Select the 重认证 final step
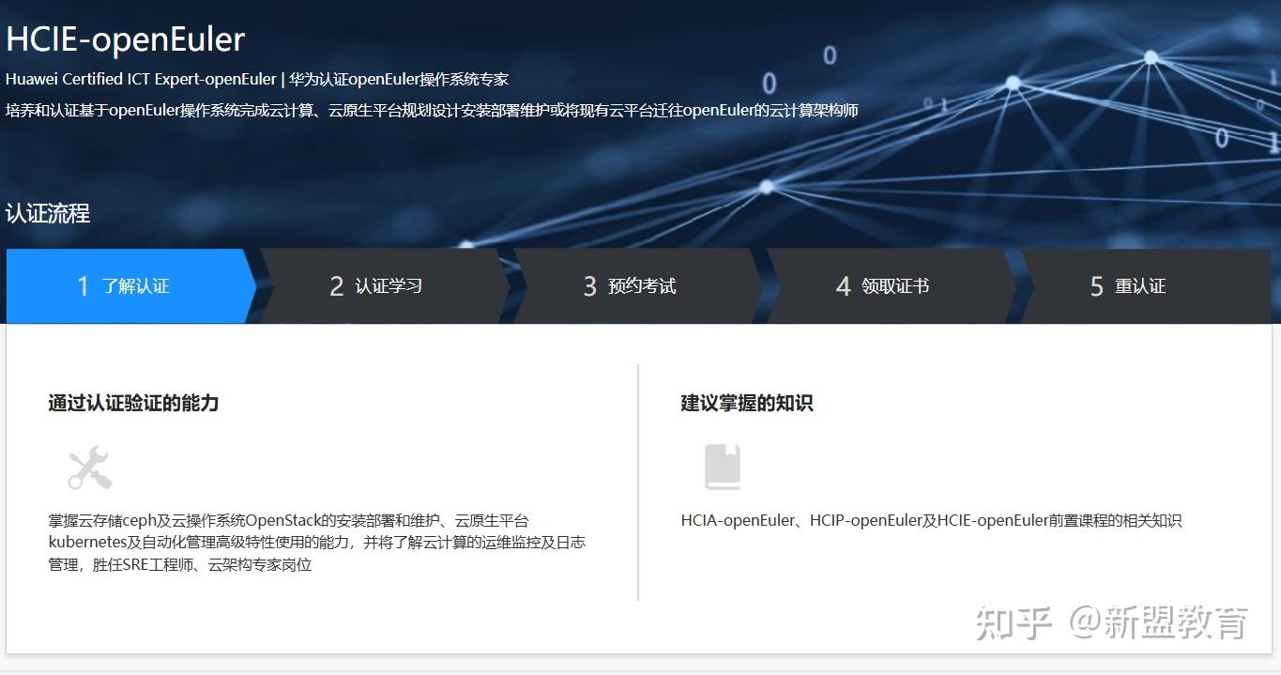Viewport: 1281px width, 675px height. point(1140,286)
